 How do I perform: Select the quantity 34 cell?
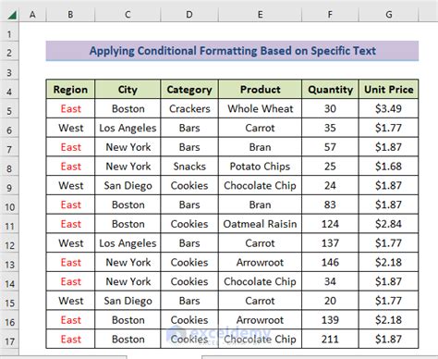(x=330, y=281)
